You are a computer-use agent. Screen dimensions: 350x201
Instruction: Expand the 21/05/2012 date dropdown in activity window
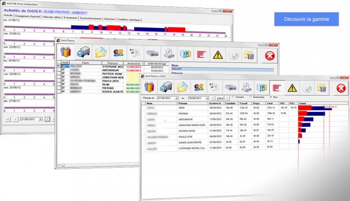tap(40, 119)
